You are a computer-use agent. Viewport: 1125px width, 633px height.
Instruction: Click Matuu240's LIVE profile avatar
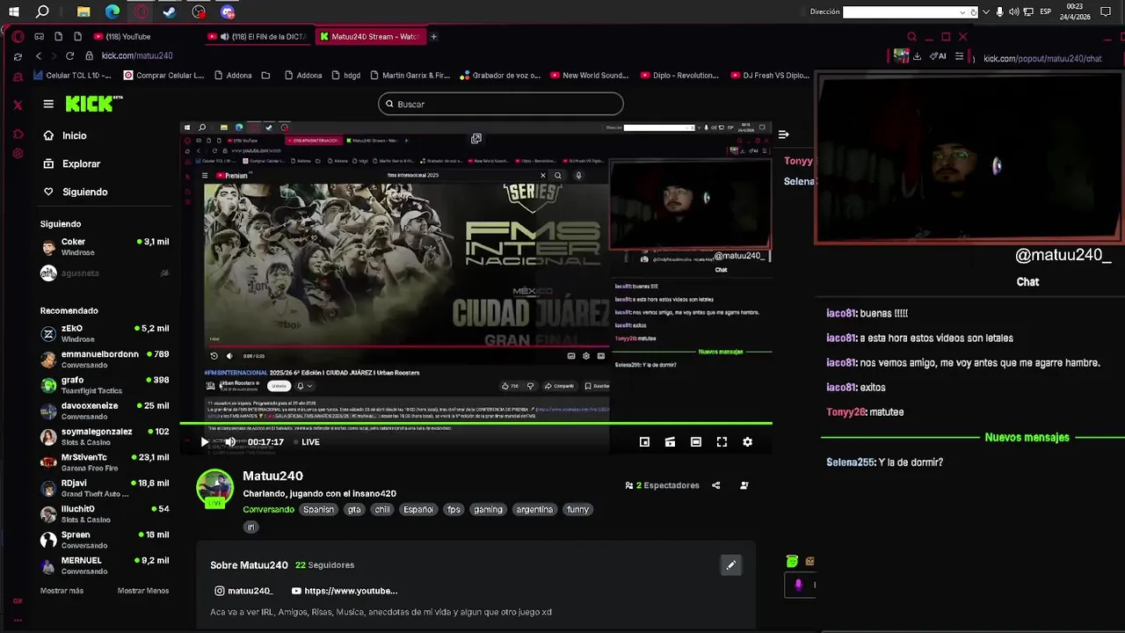pos(214,489)
